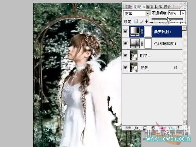Hide the 图层 1 layer
Viewport: 196px width, 147px height.
pos(125,55)
